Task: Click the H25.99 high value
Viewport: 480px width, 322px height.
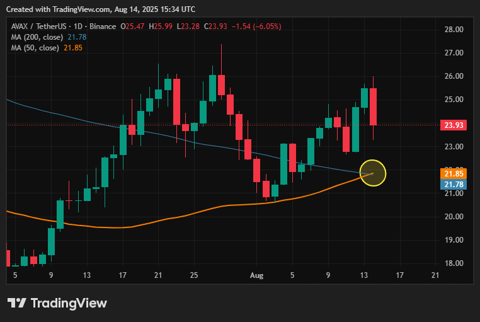Action: tap(161, 26)
